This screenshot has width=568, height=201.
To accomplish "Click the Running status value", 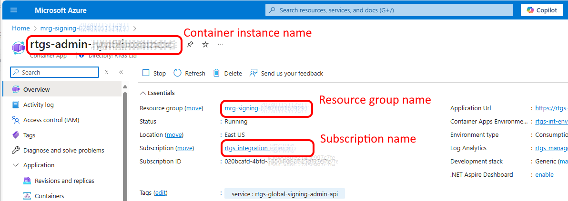I will click(x=236, y=122).
